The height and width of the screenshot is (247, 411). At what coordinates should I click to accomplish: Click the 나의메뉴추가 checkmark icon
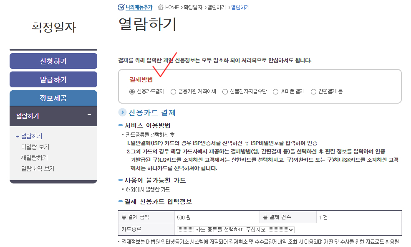click(121, 7)
